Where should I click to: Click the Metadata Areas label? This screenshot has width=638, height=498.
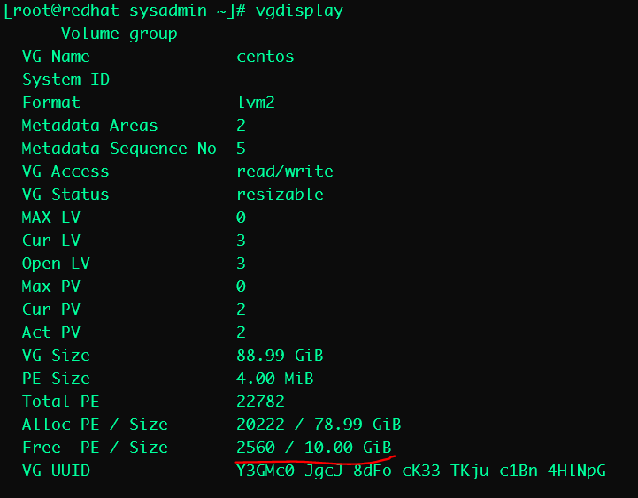89,126
